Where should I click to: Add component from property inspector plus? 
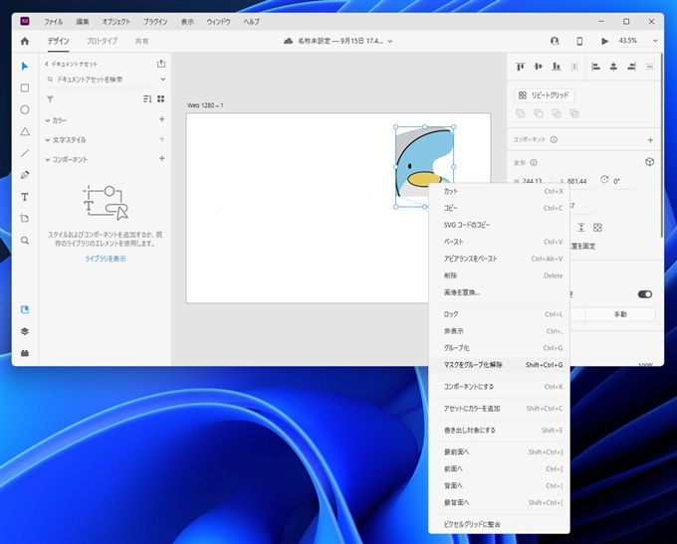point(650,140)
